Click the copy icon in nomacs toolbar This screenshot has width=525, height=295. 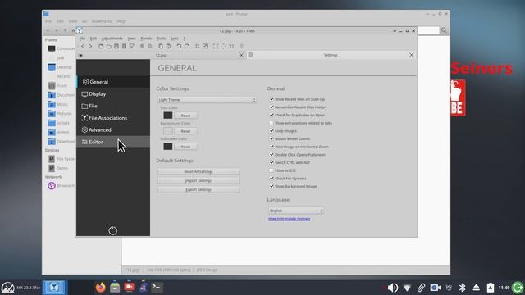click(x=161, y=46)
